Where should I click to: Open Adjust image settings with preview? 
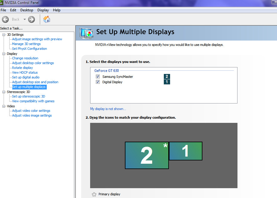coord(37,39)
